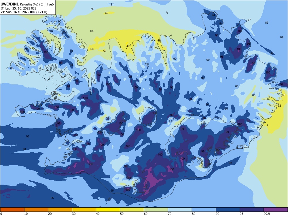
Task: Click the pale green 60–70 legend swatch
Action: pyautogui.click(x=156, y=210)
